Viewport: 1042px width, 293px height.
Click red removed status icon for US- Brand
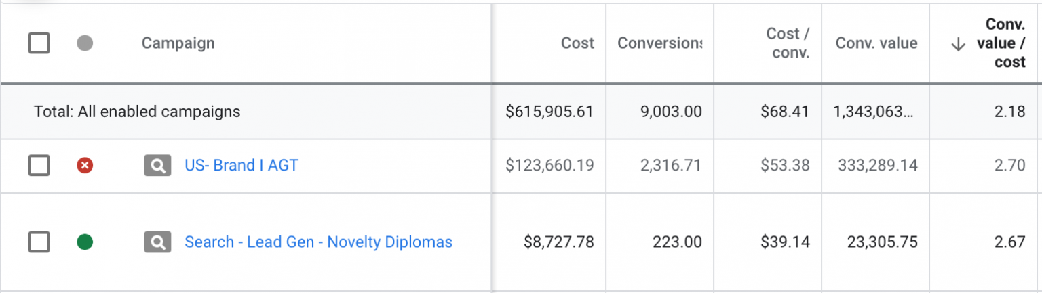pos(85,165)
